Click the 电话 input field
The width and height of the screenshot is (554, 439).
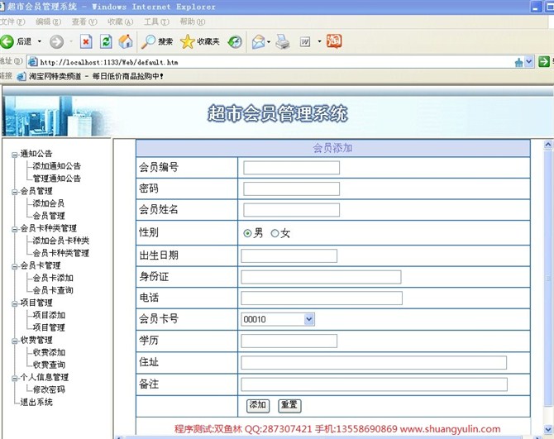click(322, 298)
